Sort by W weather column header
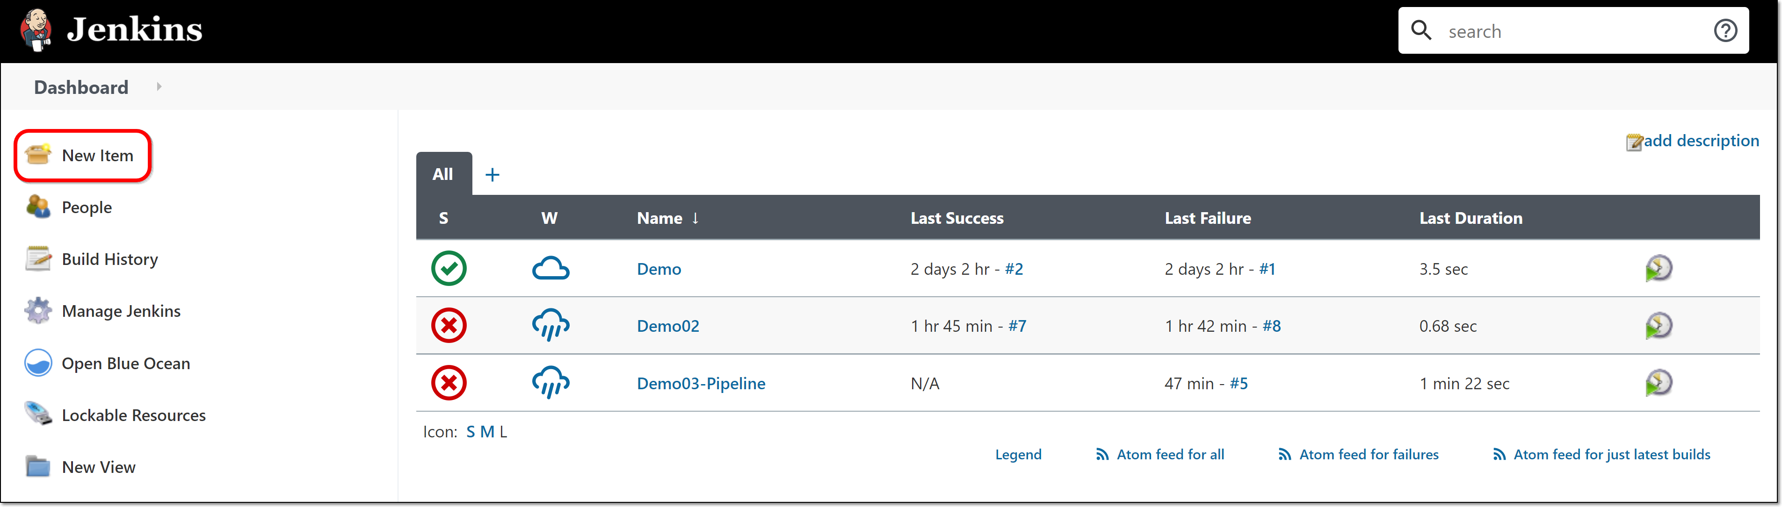This screenshot has width=1782, height=507. click(549, 218)
